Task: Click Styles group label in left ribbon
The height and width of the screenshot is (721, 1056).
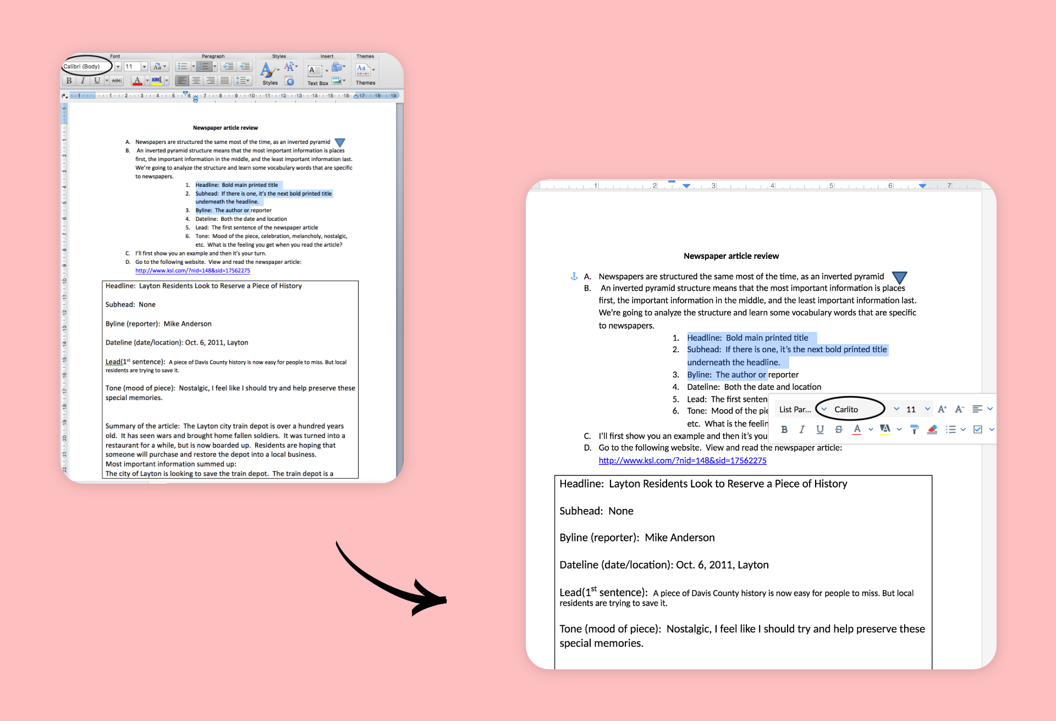Action: tap(279, 56)
